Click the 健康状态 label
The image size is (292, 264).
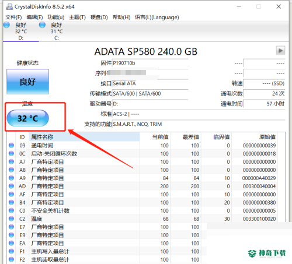tap(27, 63)
